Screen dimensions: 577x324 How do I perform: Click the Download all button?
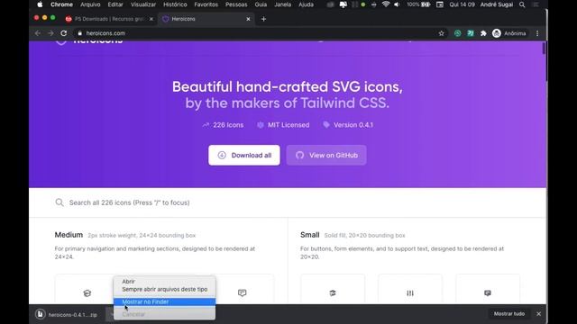(x=244, y=155)
